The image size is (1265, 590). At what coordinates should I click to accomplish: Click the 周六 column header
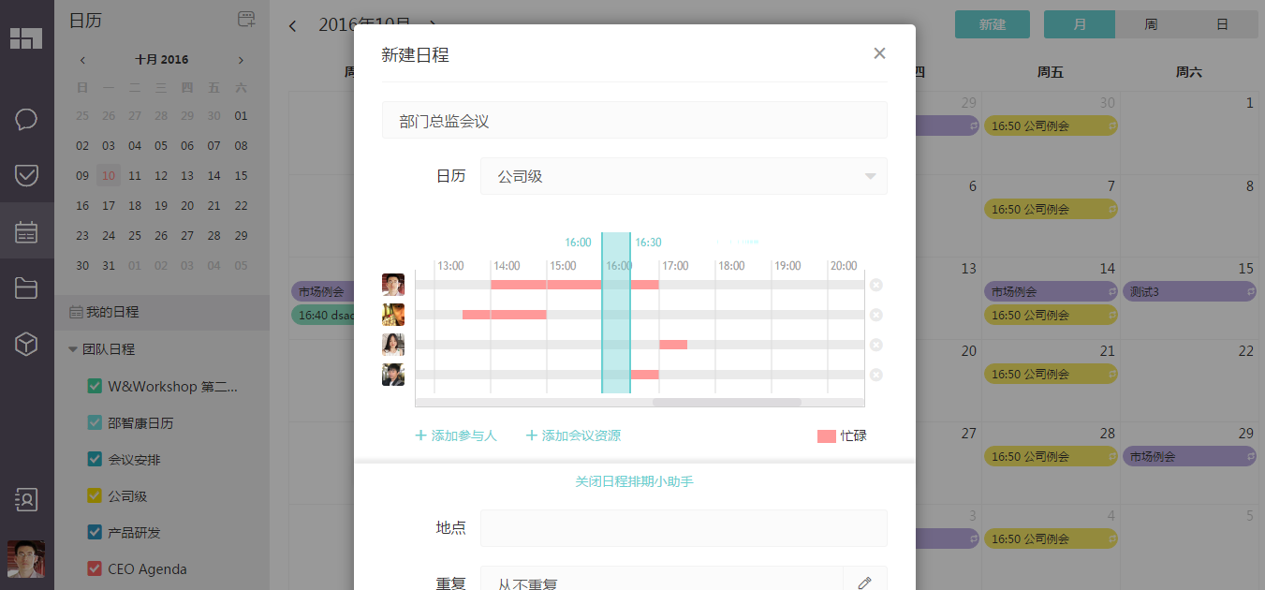tap(1189, 71)
